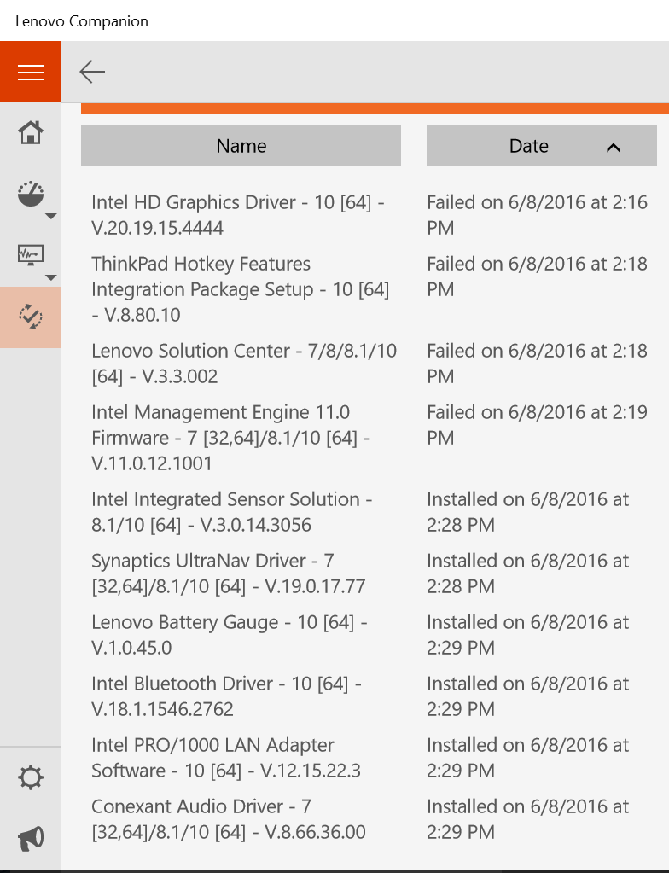The width and height of the screenshot is (669, 873).
Task: Select Intel HD Graphics Driver entry
Action: pos(238,215)
